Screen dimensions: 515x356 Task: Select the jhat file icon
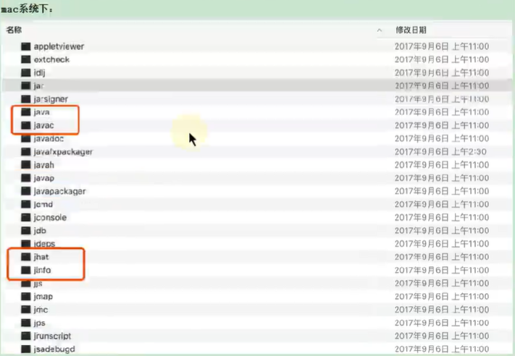click(x=26, y=257)
